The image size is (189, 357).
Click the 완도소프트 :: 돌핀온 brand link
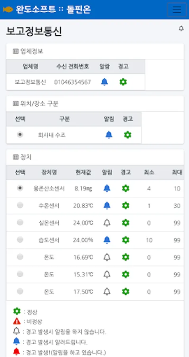[53, 10]
